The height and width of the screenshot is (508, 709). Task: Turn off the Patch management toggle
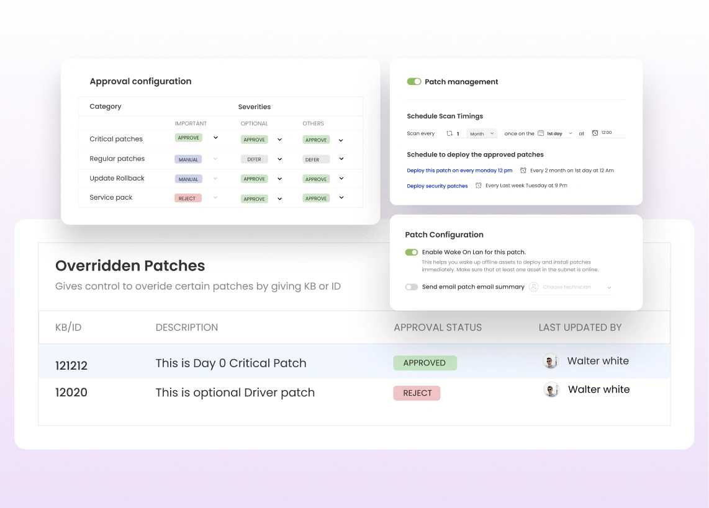(414, 81)
